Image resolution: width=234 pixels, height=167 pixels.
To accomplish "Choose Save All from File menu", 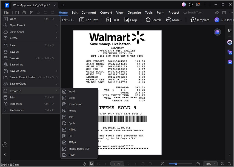I will coord(31,52).
